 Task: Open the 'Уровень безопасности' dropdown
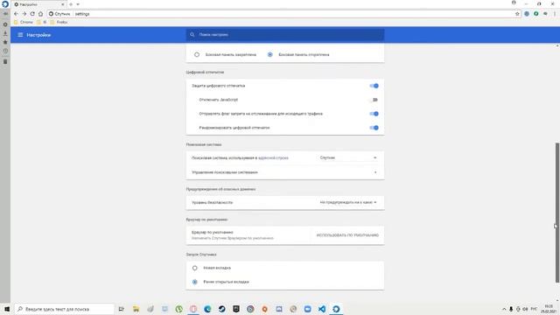[x=348, y=202]
